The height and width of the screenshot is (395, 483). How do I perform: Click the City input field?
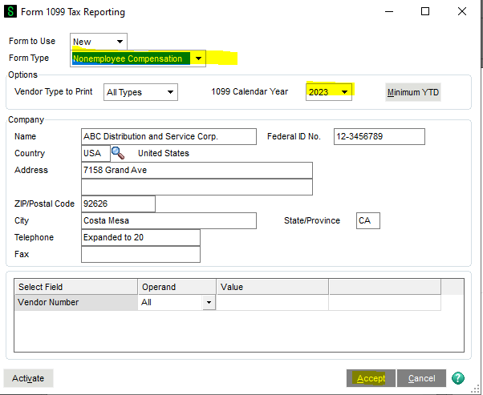(x=168, y=220)
